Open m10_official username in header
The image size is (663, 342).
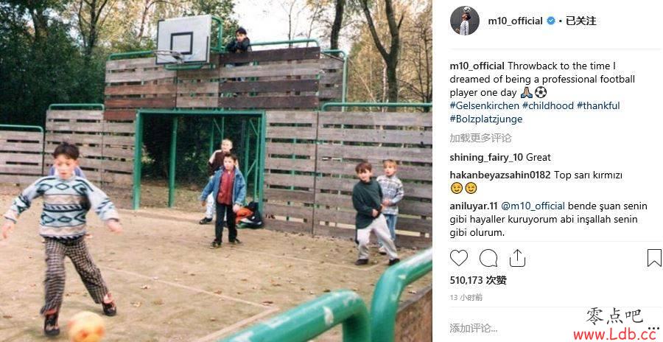[x=515, y=21]
